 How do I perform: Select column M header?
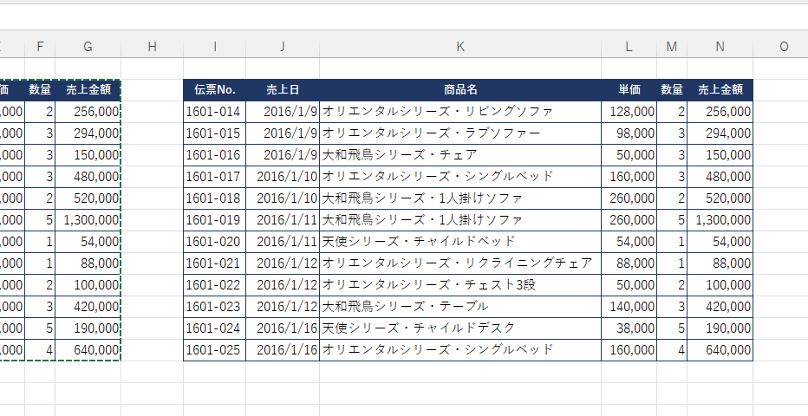pos(671,46)
